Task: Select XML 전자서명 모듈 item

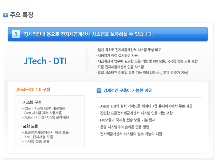Action: click(x=37, y=137)
